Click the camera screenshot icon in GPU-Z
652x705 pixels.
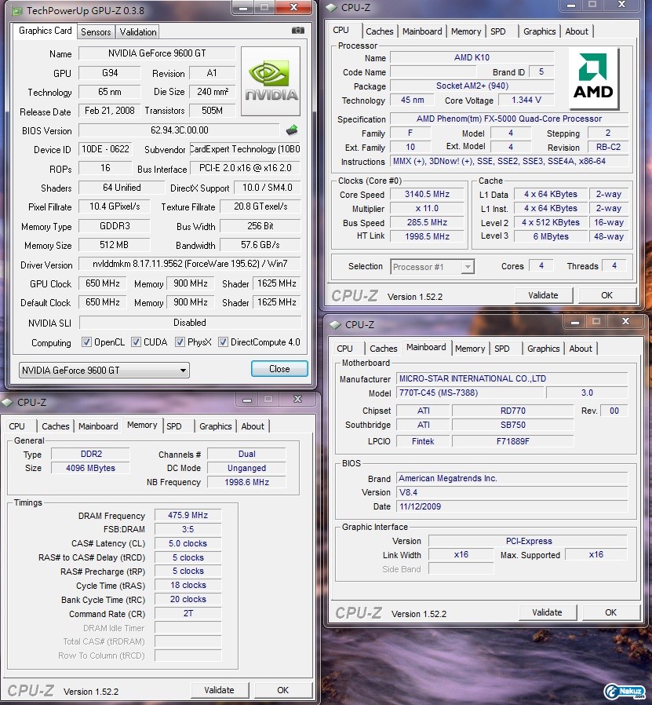(297, 31)
